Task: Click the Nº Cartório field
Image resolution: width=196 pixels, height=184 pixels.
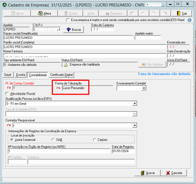Action: [17, 162]
